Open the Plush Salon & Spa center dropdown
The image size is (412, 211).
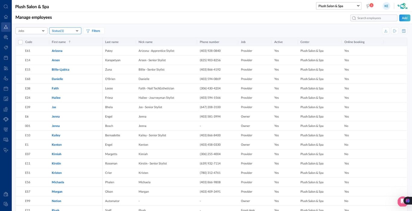pyautogui.click(x=338, y=6)
